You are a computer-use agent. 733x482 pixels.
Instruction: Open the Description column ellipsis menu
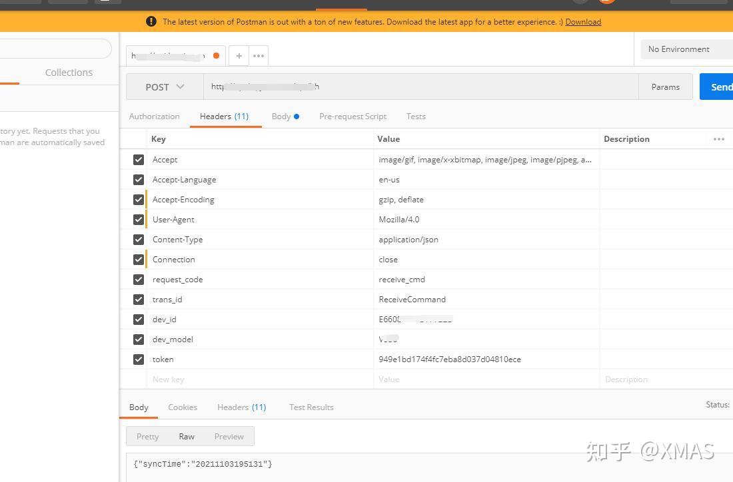(x=718, y=138)
